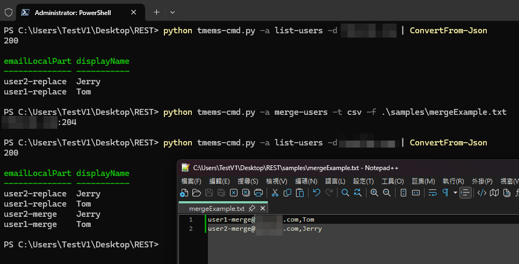Click the Paste clipboard icon
This screenshot has height=264, width=519.
tap(300, 193)
